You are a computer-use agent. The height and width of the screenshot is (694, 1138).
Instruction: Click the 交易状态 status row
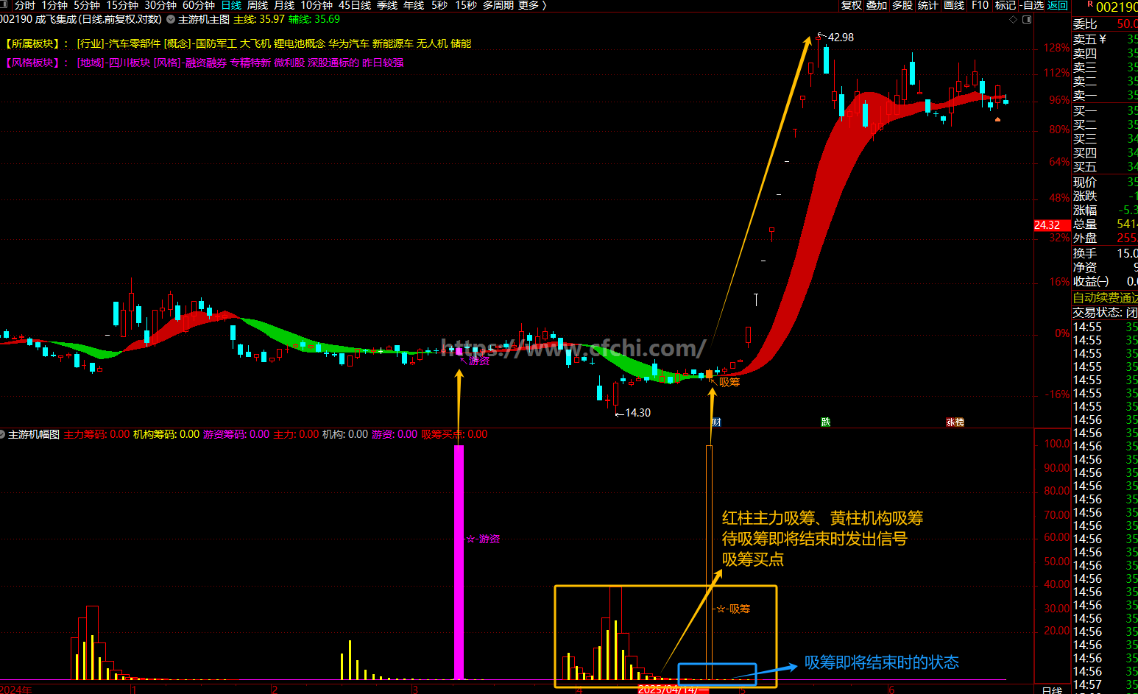coord(1105,312)
